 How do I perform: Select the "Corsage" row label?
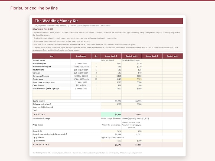[36, 73]
